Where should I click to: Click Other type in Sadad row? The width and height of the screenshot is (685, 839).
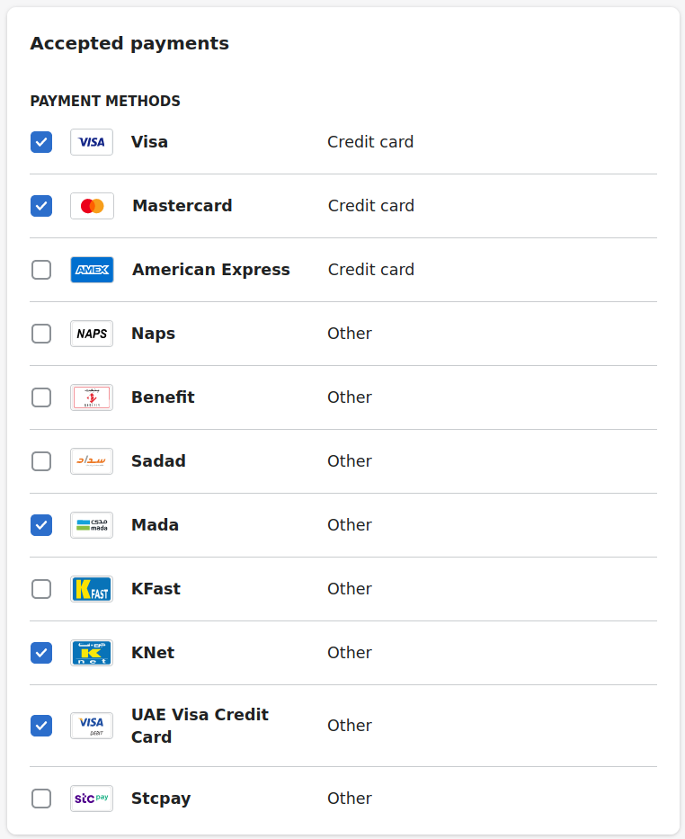click(350, 460)
